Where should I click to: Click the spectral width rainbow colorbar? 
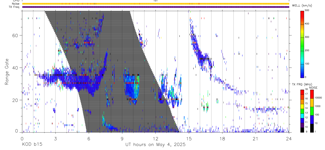pos(302,44)
